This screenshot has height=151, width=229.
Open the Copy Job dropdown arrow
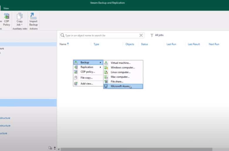[22, 25]
